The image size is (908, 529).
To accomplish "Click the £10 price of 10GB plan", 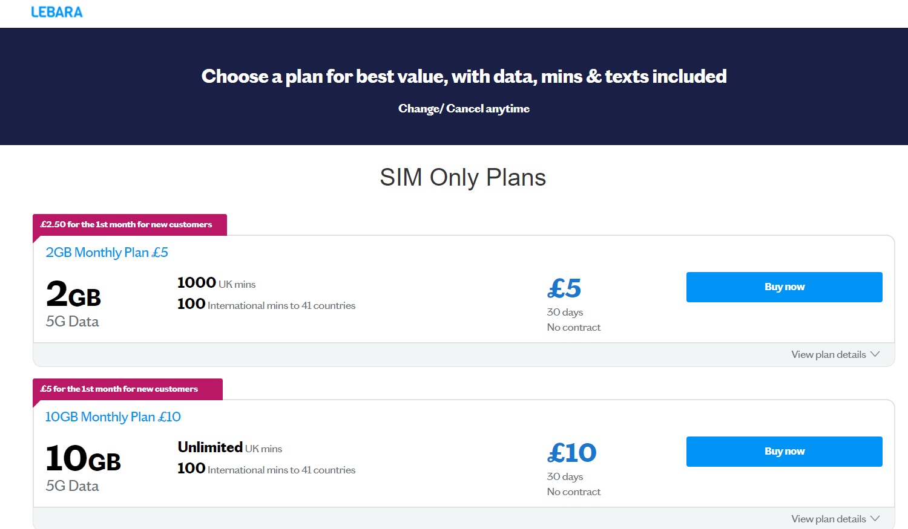I will (572, 453).
